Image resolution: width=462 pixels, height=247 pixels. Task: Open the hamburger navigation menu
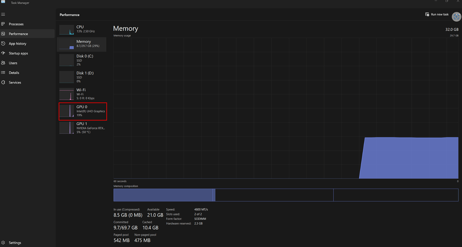click(x=3, y=14)
